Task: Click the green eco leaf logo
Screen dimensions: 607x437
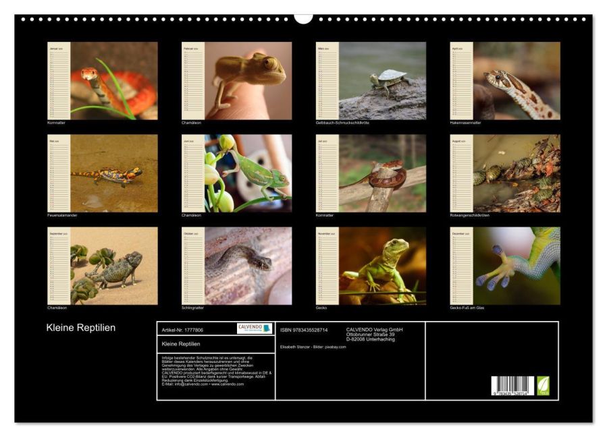Action: pyautogui.click(x=543, y=386)
